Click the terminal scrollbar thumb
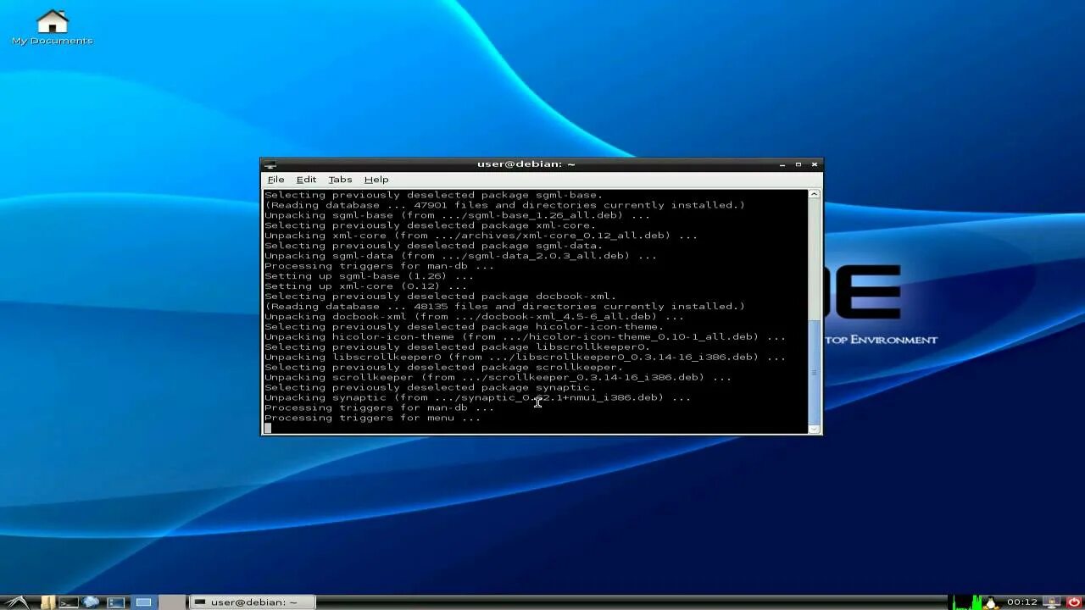The image size is (1085, 610). 815,372
